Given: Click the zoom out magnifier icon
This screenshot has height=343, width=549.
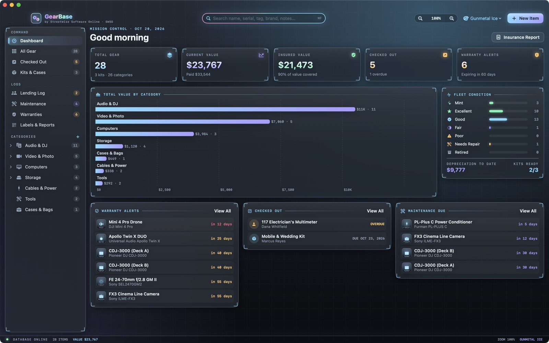Looking at the screenshot, I should [420, 19].
